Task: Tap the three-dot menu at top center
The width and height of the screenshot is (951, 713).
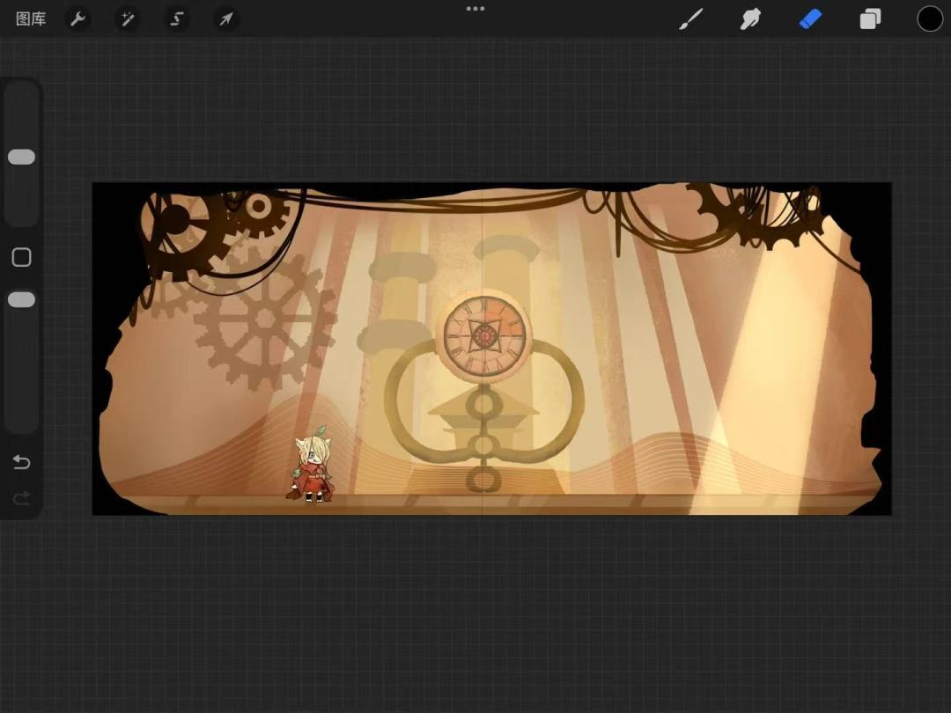Action: click(x=475, y=9)
